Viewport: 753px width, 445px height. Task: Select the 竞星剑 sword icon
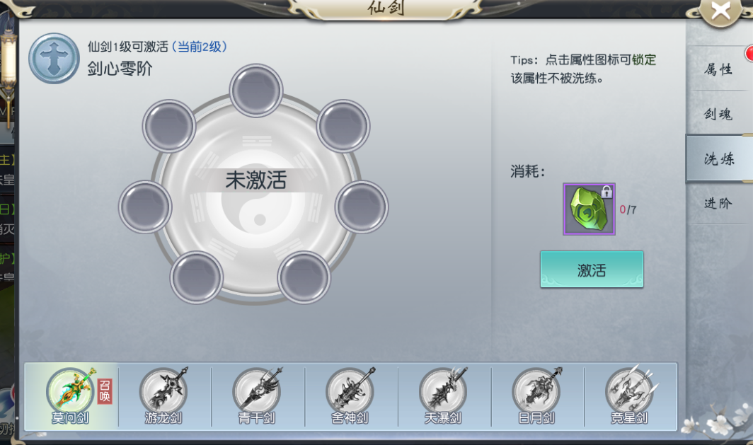tap(629, 392)
